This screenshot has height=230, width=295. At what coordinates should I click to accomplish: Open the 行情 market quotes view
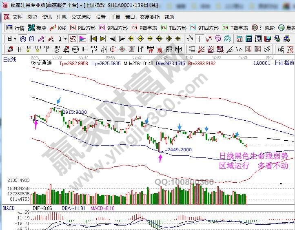point(16,28)
